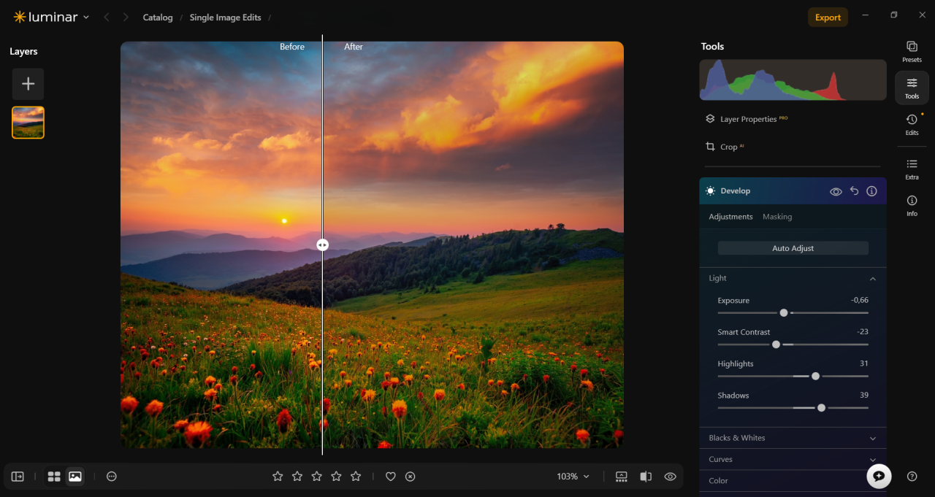Click the Highlights value 31

(x=864, y=363)
